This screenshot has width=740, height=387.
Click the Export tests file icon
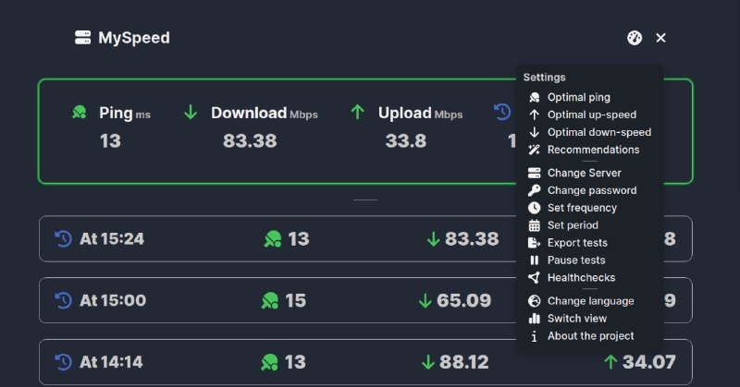coord(534,243)
